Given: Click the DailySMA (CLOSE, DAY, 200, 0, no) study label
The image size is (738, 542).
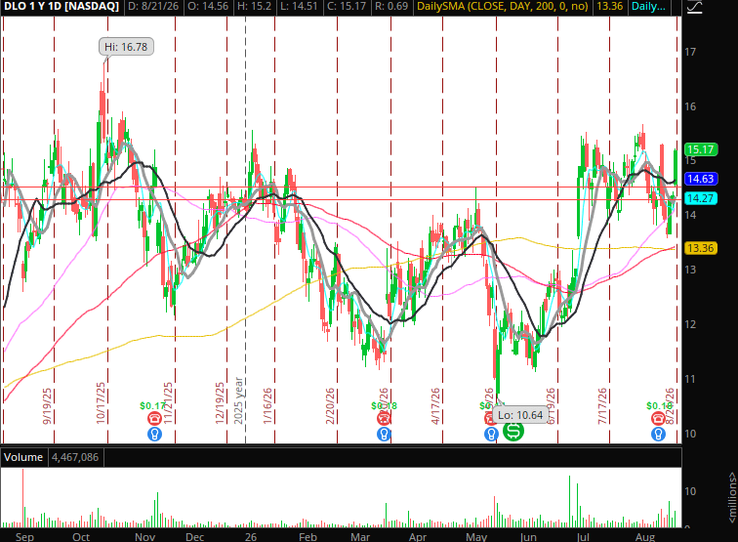Looking at the screenshot, I should pyautogui.click(x=502, y=7).
